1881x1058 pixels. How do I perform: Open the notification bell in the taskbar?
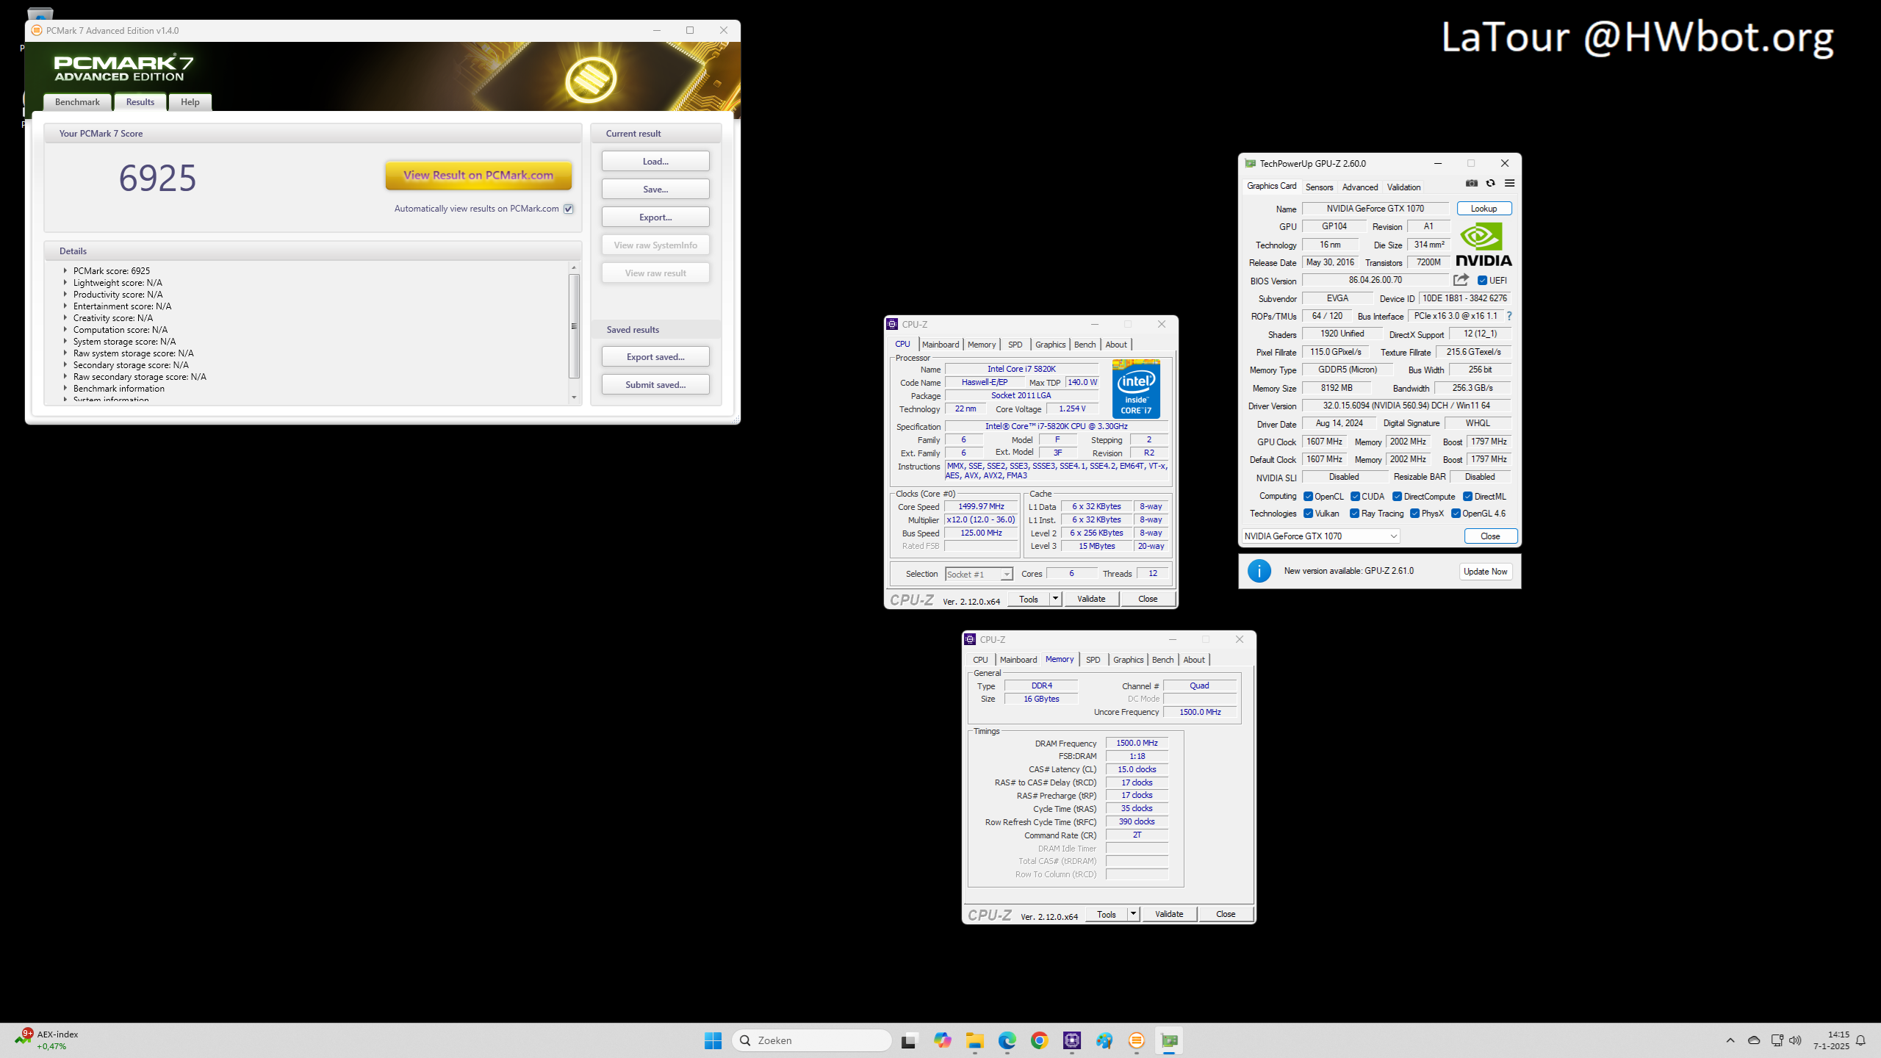click(x=1860, y=1040)
